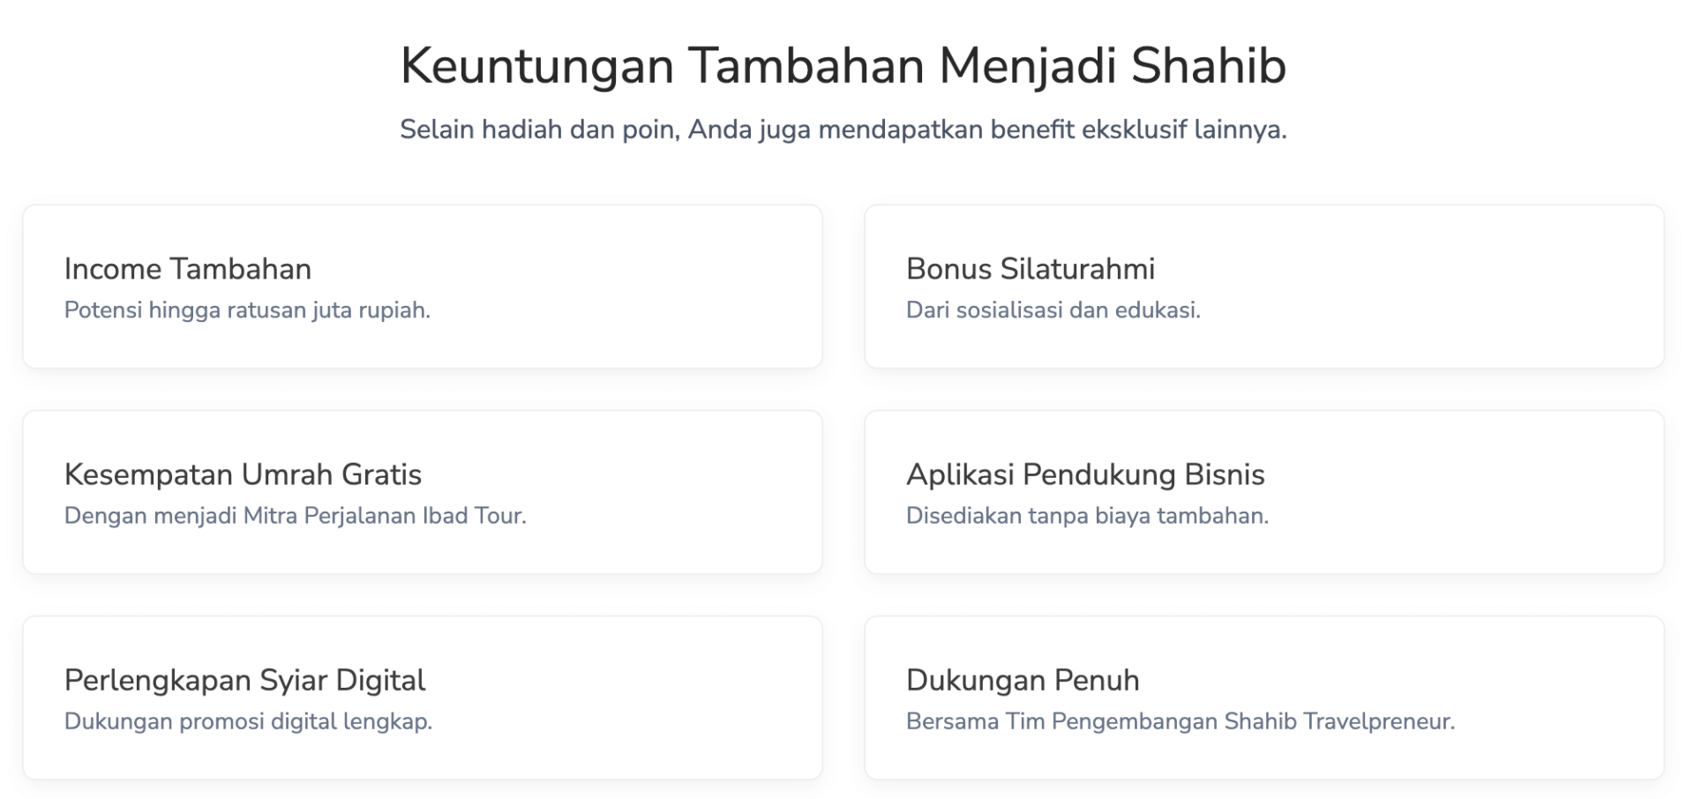The width and height of the screenshot is (1694, 799).
Task: Click "Dukungan promosi digital lengkap" text
Action: coord(248,721)
